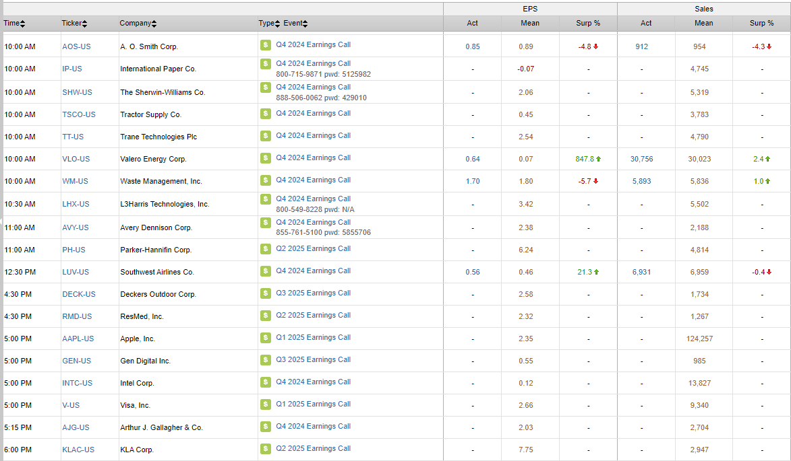The height and width of the screenshot is (461, 791).
Task: Click the green dollar icon for L3Harris Technologies
Action: pos(265,199)
